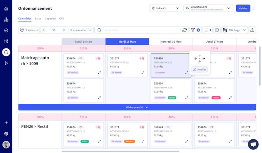Expand Matricage card tagged Poires
262x153 pixels.
pos(187,98)
